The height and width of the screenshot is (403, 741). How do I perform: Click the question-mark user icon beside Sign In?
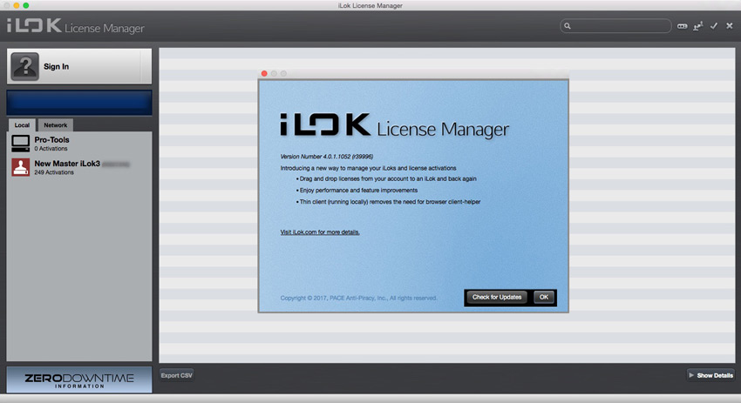tap(24, 66)
